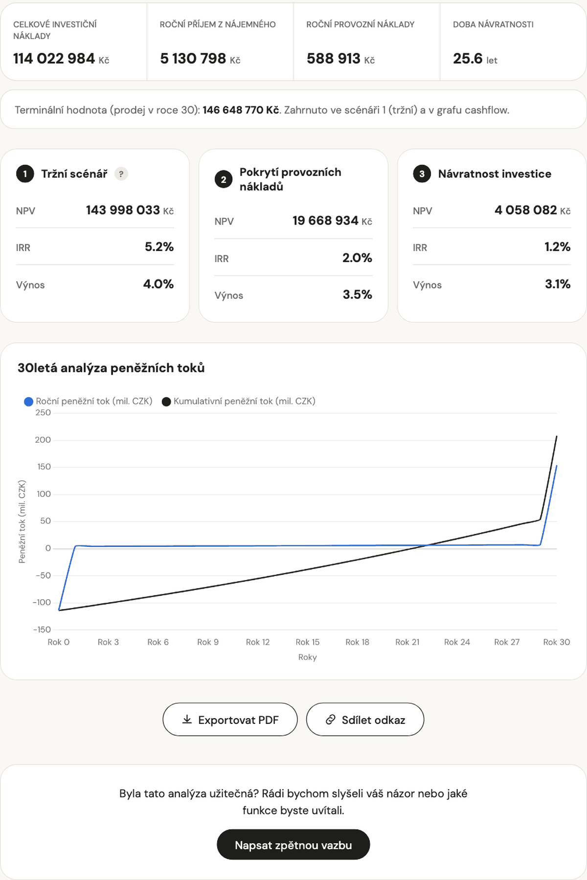Select the terminal value 146 648 770 Kč

click(x=241, y=110)
